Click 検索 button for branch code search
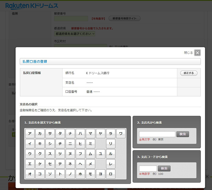The height and width of the screenshot is (190, 212). point(164,169)
